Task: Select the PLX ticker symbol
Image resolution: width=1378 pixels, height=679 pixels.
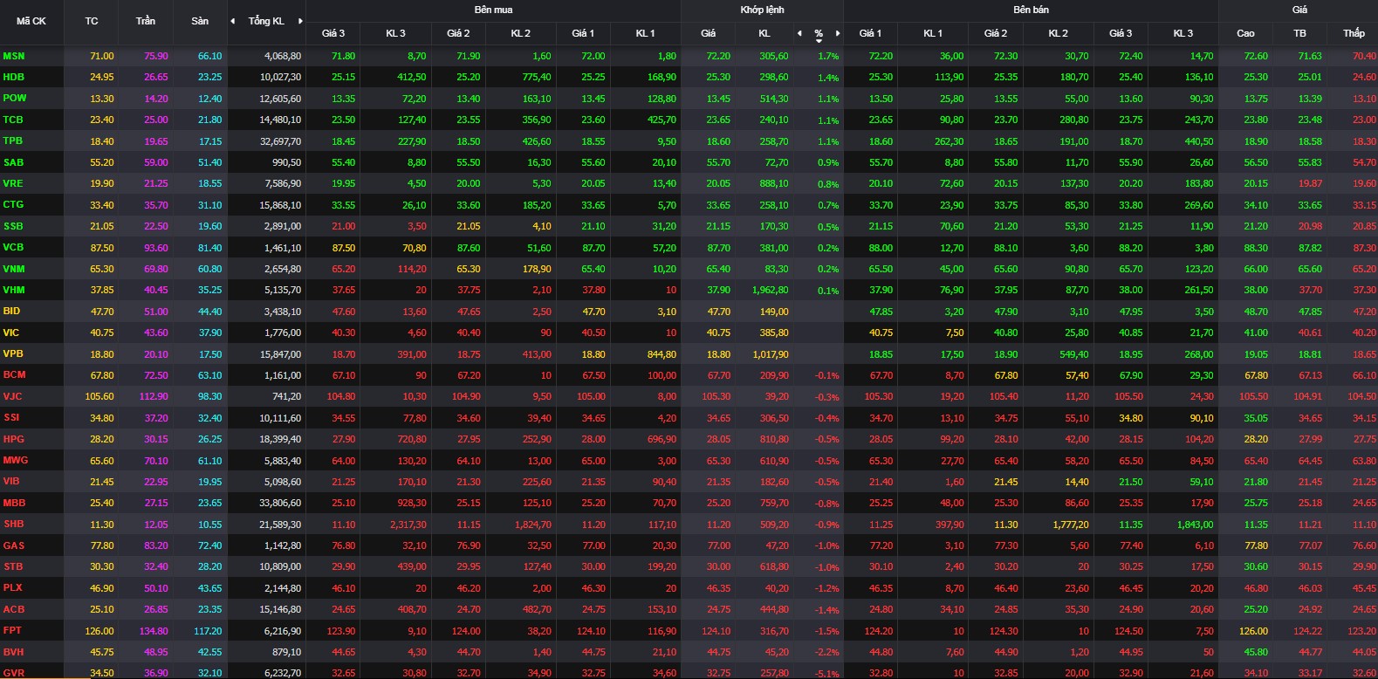Action: [x=13, y=588]
